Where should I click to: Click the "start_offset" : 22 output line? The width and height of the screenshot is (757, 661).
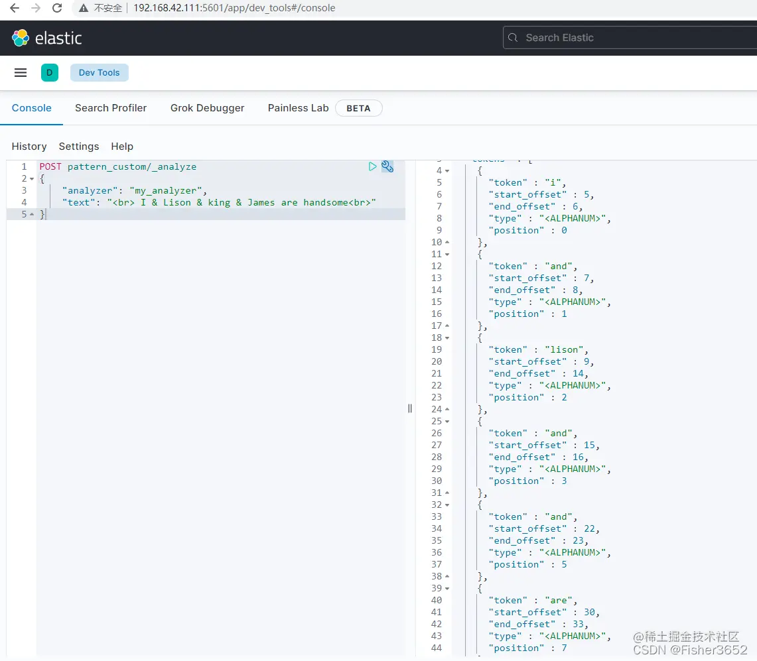point(544,529)
